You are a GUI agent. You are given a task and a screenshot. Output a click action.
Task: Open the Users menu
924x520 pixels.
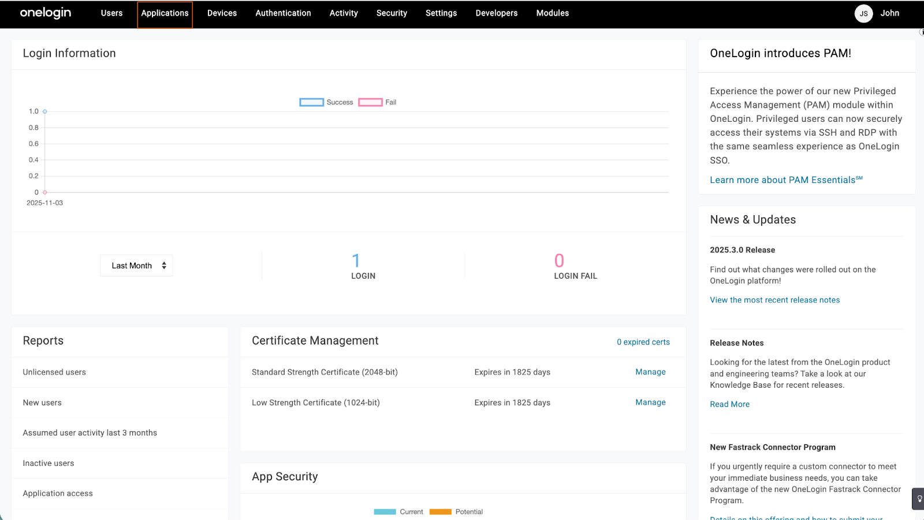coord(111,13)
